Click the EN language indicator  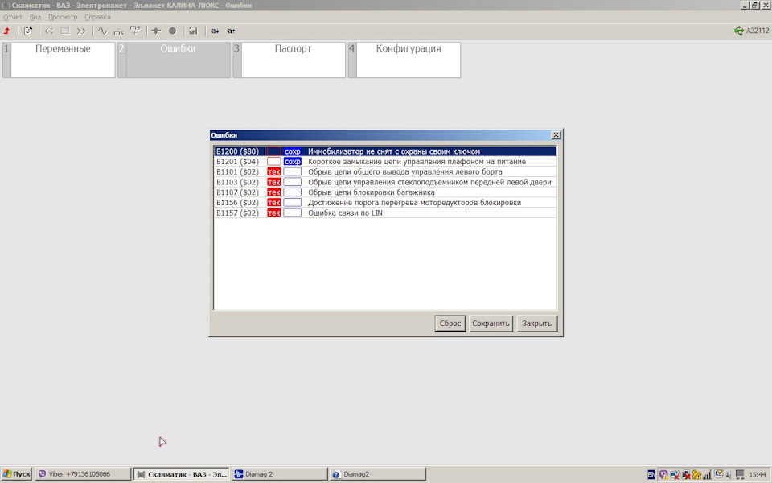tap(651, 475)
